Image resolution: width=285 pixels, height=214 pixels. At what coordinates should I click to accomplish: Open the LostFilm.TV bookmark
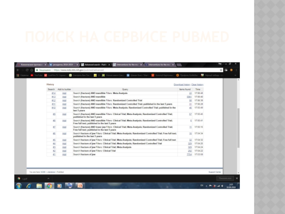tap(56, 75)
